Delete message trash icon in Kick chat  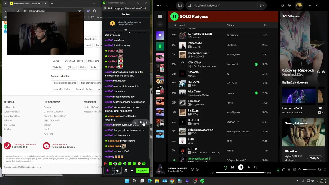point(146,123)
